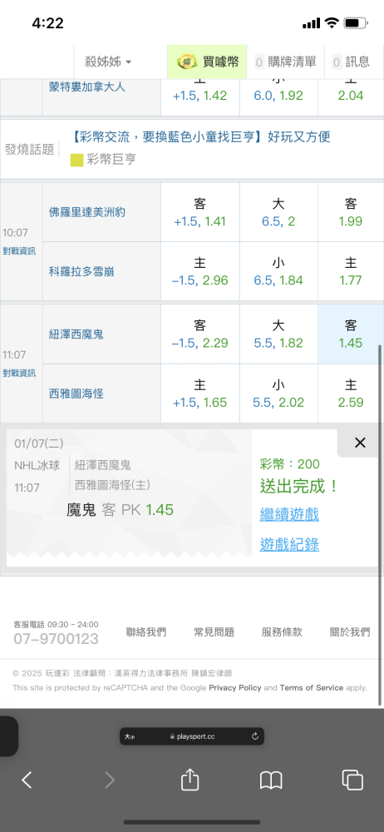
Task: Tap text size button in address bar
Action: (x=130, y=736)
